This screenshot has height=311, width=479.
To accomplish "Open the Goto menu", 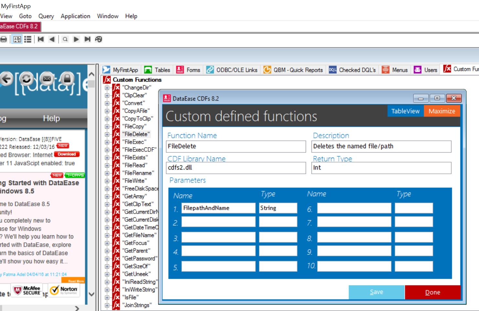I will [x=25, y=16].
